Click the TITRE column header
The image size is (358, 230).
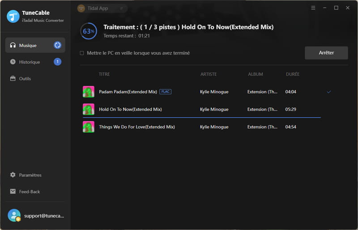[104, 74]
